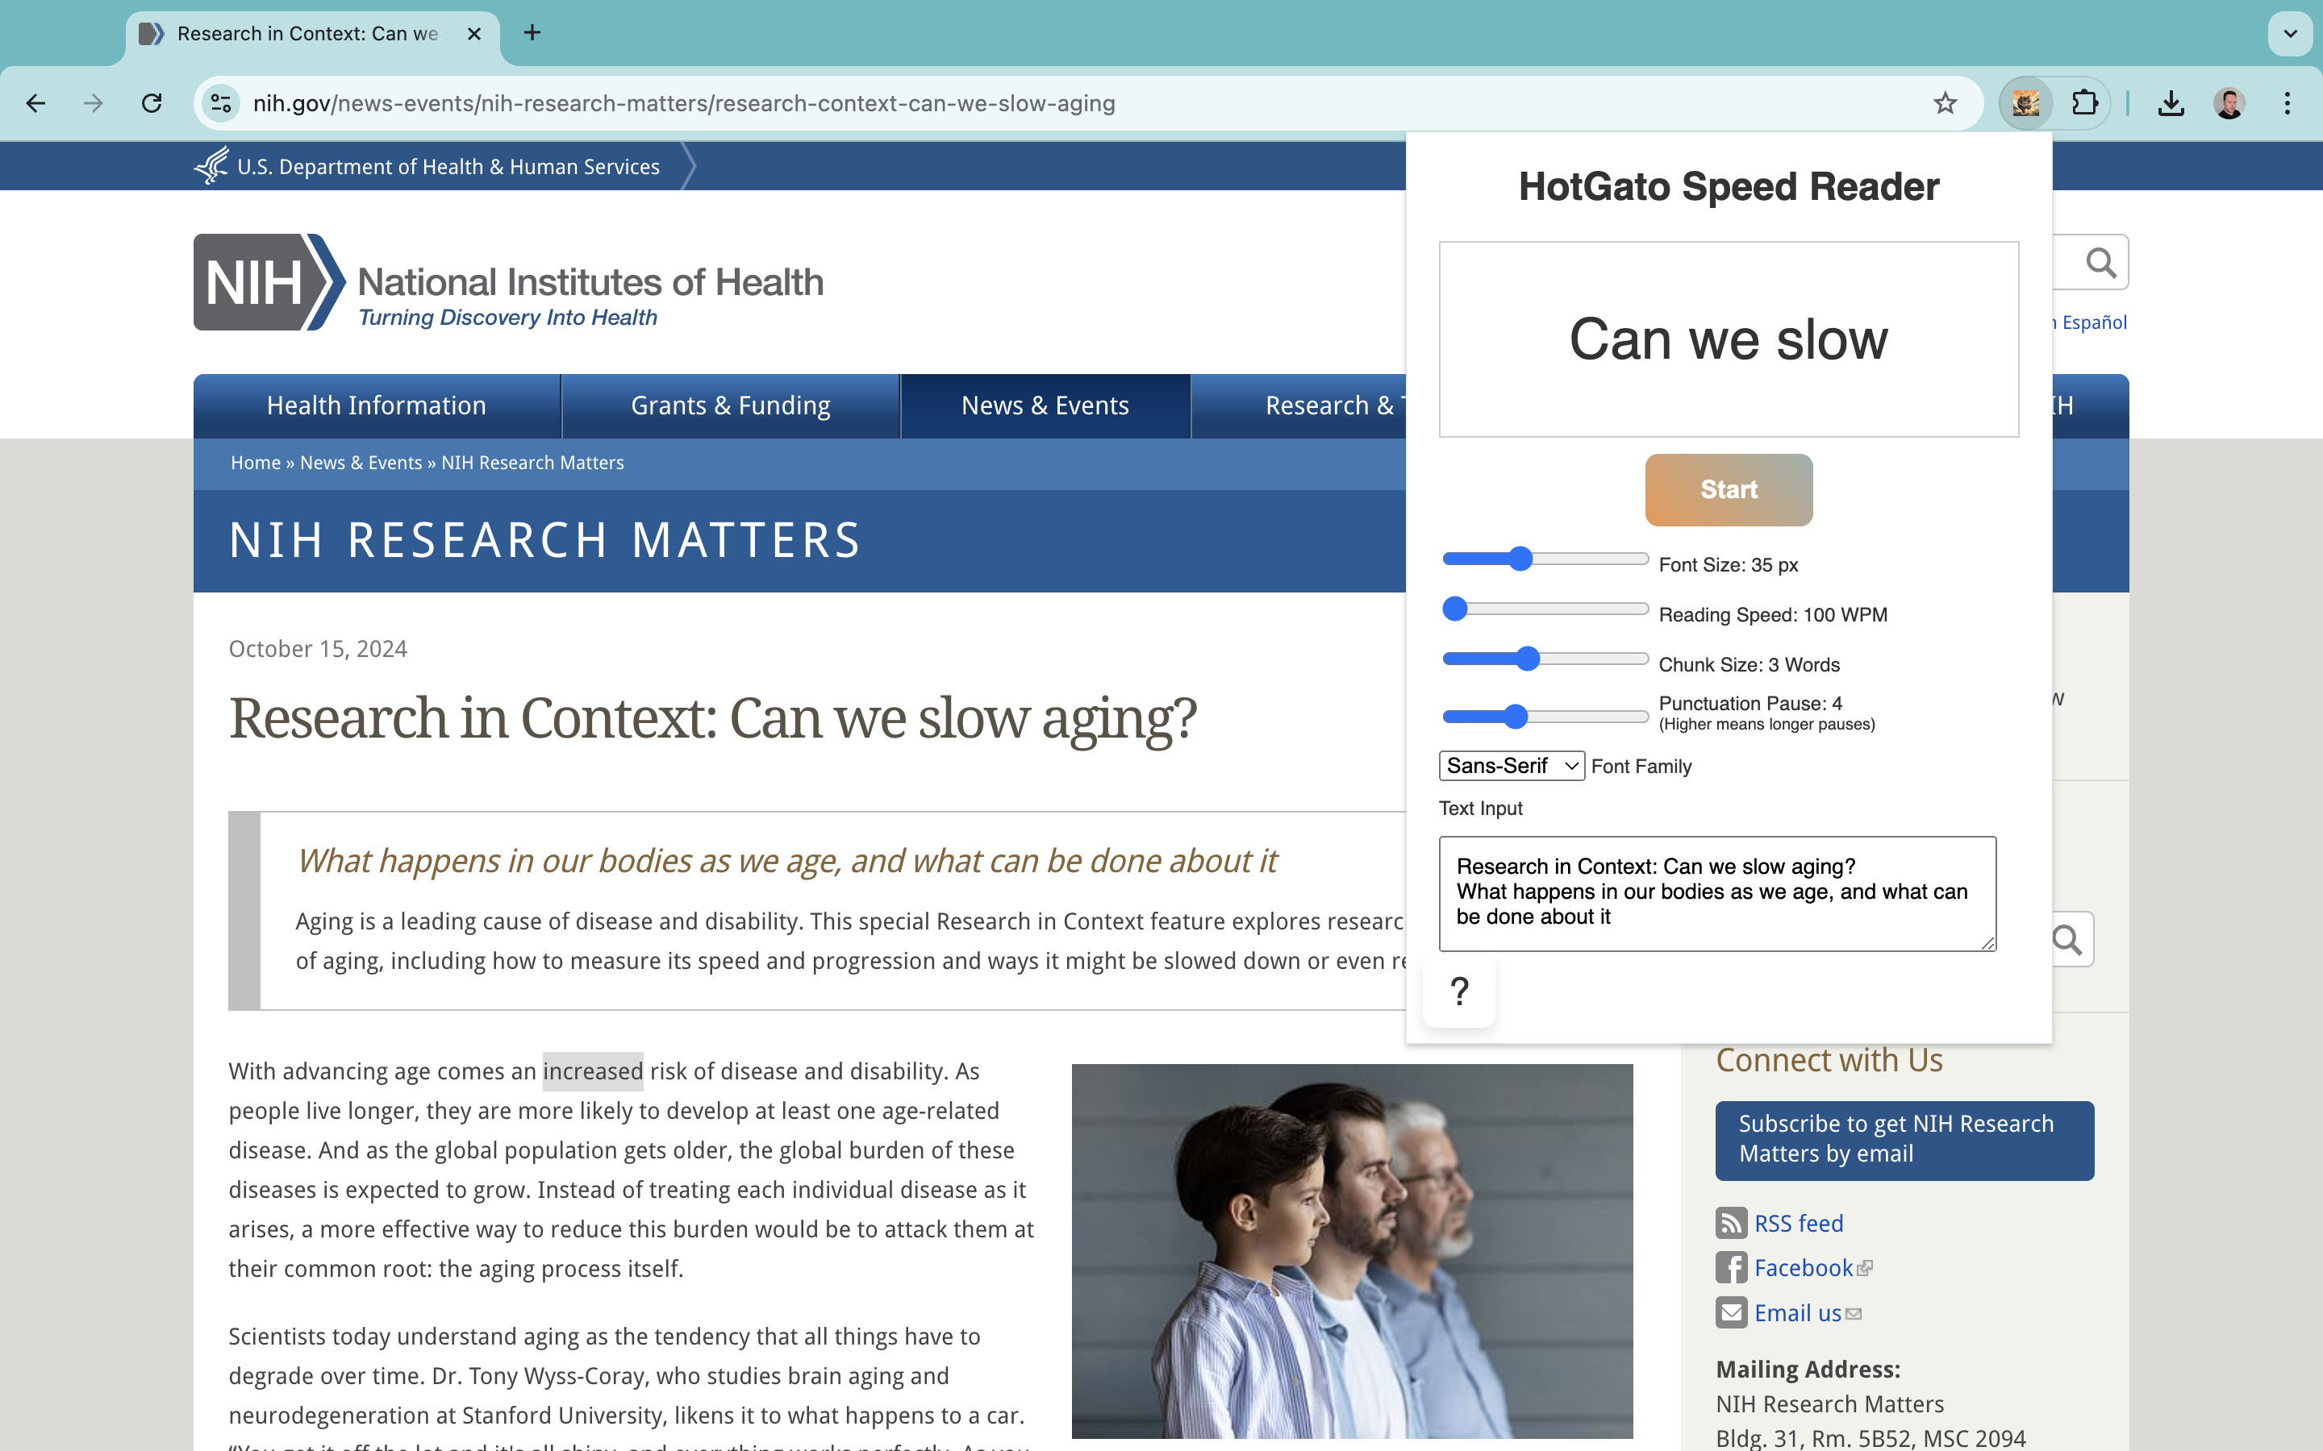Open the HotGato Speed Reader extension icon
The image size is (2323, 1451).
(2025, 102)
